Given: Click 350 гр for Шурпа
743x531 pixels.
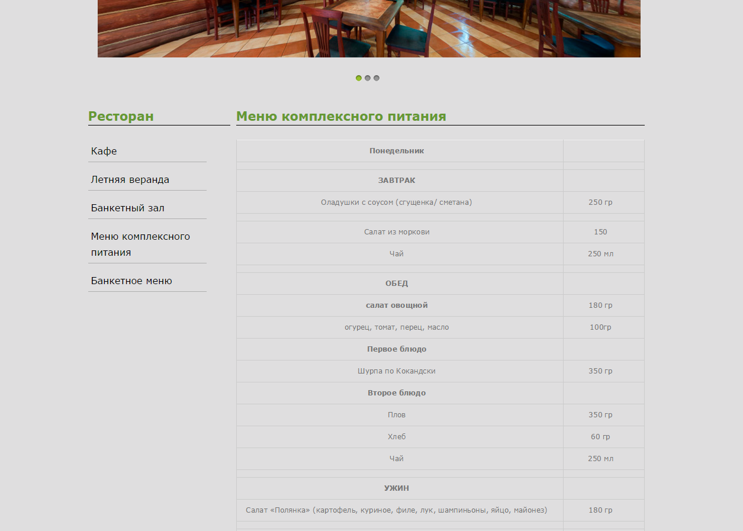Looking at the screenshot, I should coord(600,371).
